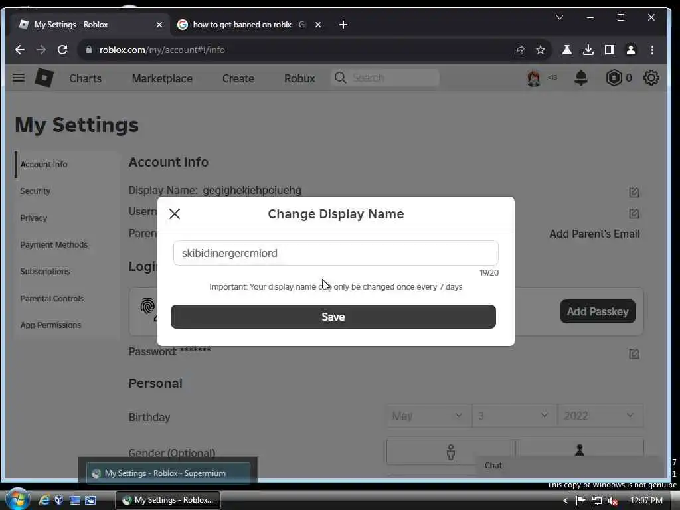Screen dimensions: 680x510
Task: Click Add Parent's Email link
Action: click(594, 234)
